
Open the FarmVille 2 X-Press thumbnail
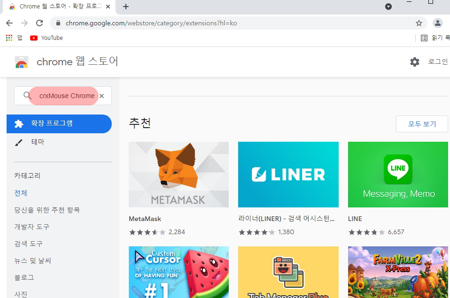398,272
